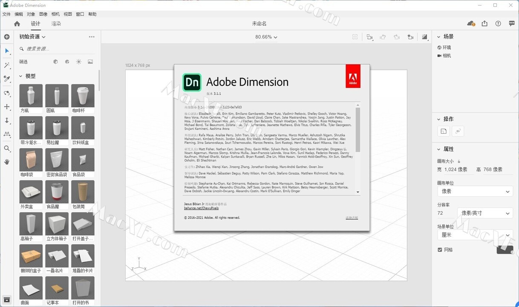
Task: Click the camera redo icon
Action: click(x=397, y=37)
